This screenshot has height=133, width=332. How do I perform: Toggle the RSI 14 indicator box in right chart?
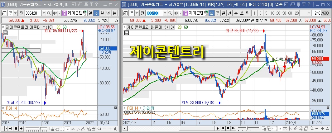pos(125,108)
